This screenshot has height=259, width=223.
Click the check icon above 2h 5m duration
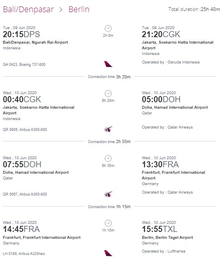click(x=108, y=28)
